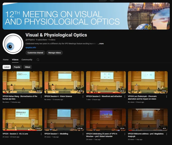Click '9 videos' count text
The width and height of the screenshot is (172, 145).
(52, 40)
